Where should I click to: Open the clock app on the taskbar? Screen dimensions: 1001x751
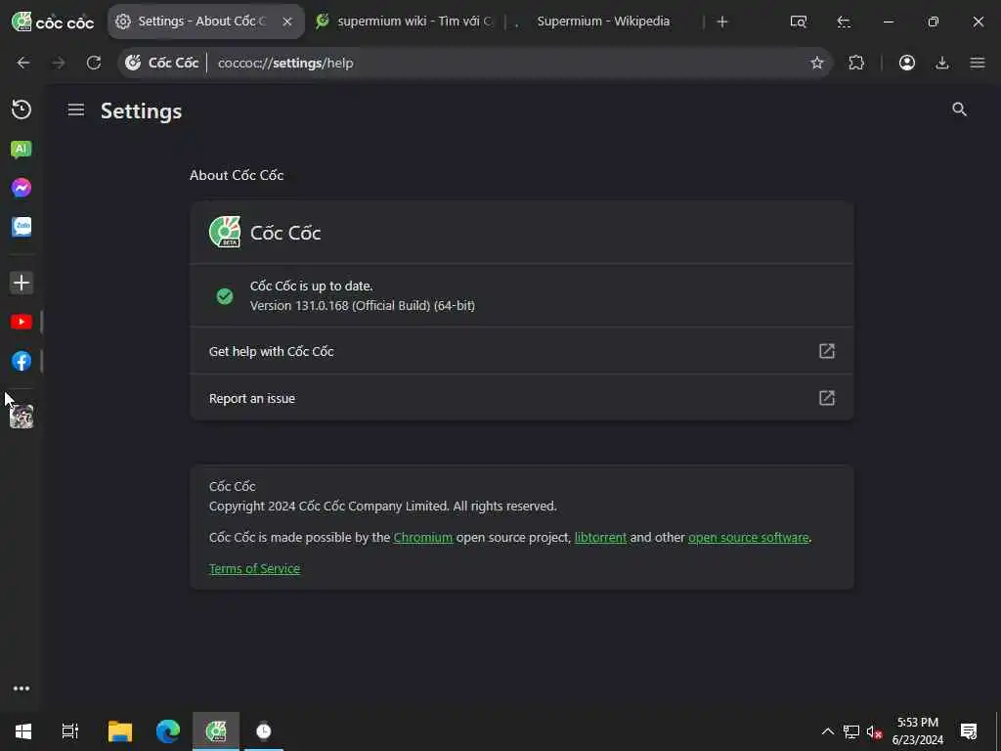[264, 731]
